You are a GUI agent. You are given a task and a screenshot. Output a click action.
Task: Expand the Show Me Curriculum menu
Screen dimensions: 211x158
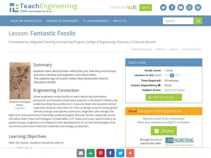tap(27, 21)
